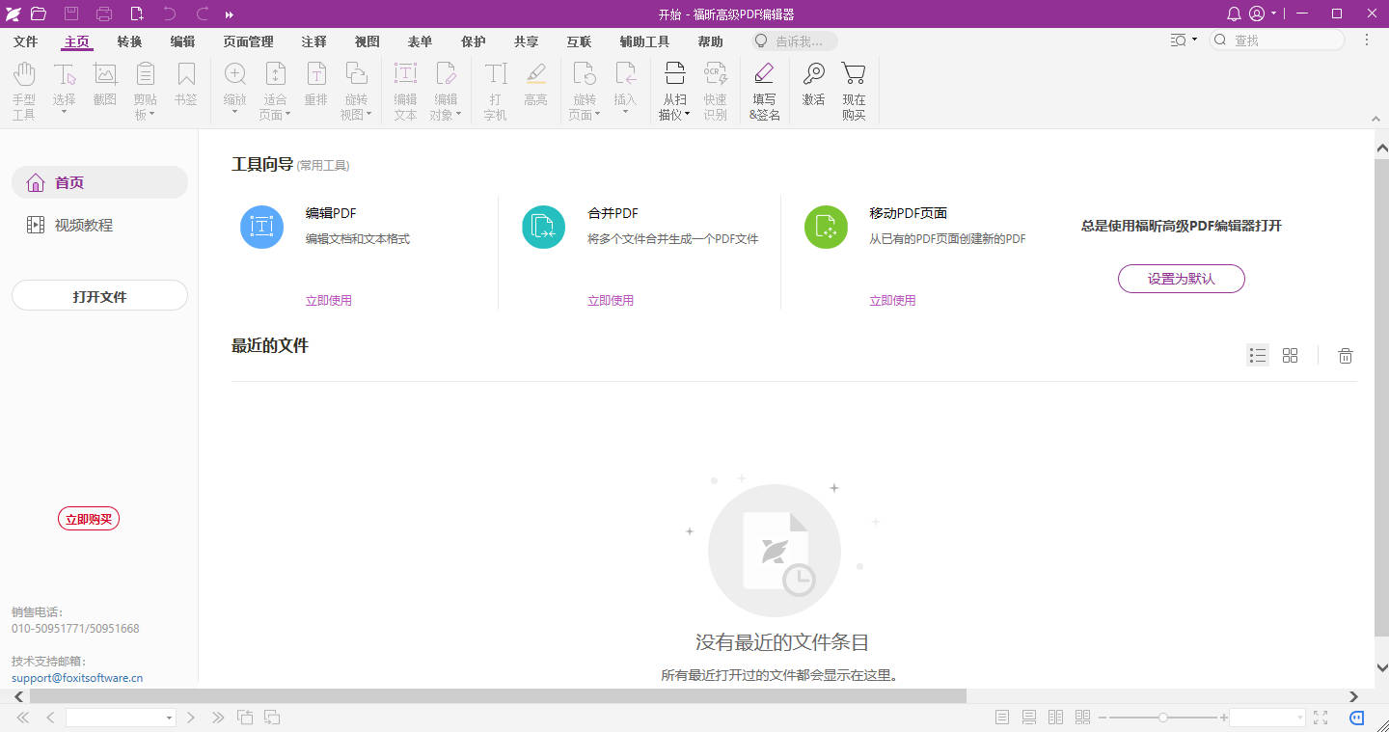Click the Open folder icon in title bar
Screen dimensions: 1389x732
(39, 14)
